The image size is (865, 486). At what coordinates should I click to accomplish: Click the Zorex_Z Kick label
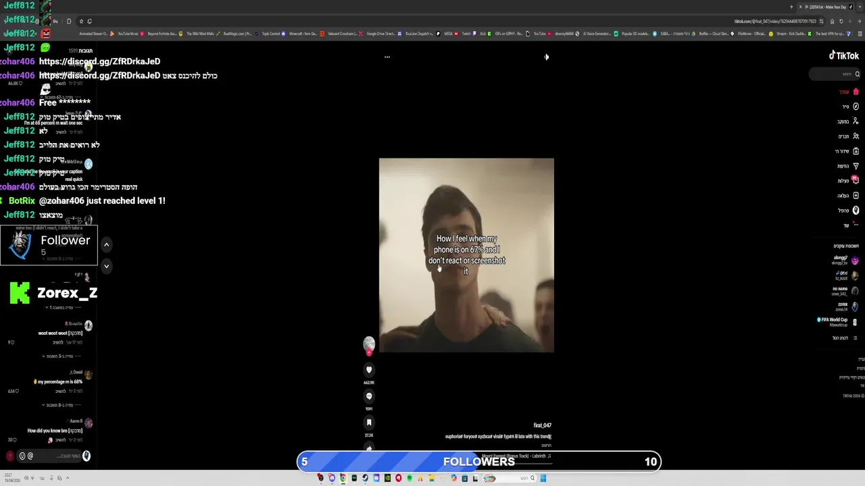54,293
